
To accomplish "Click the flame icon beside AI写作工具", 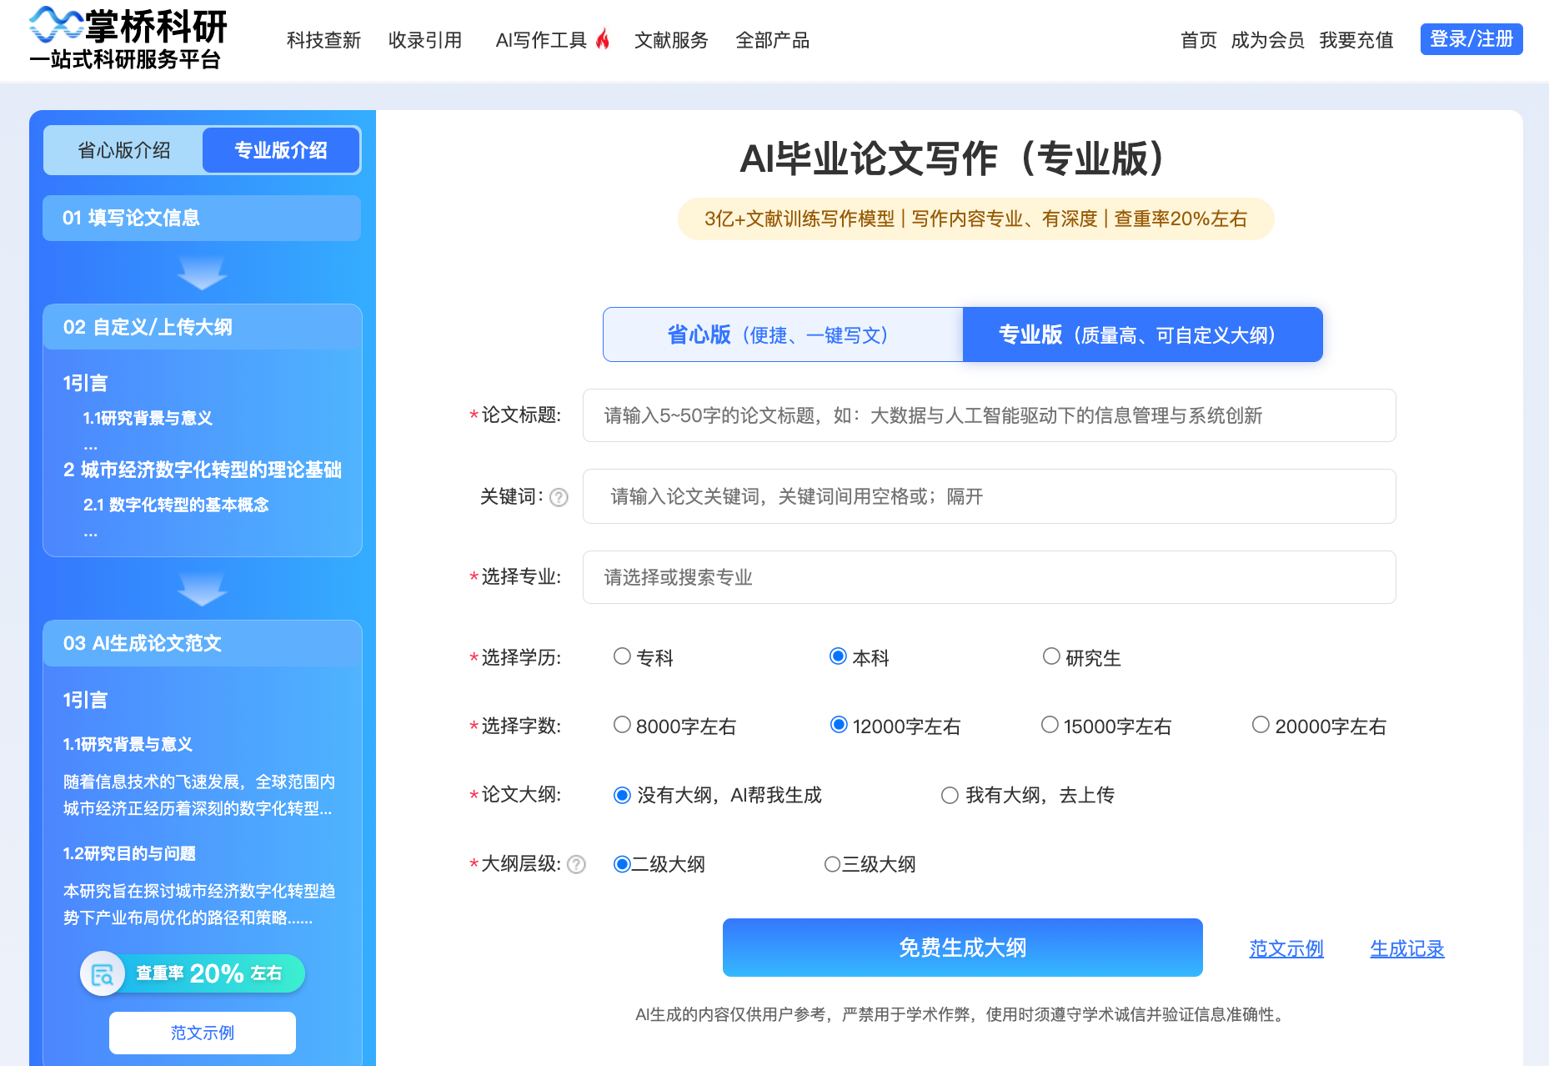I will tap(603, 39).
